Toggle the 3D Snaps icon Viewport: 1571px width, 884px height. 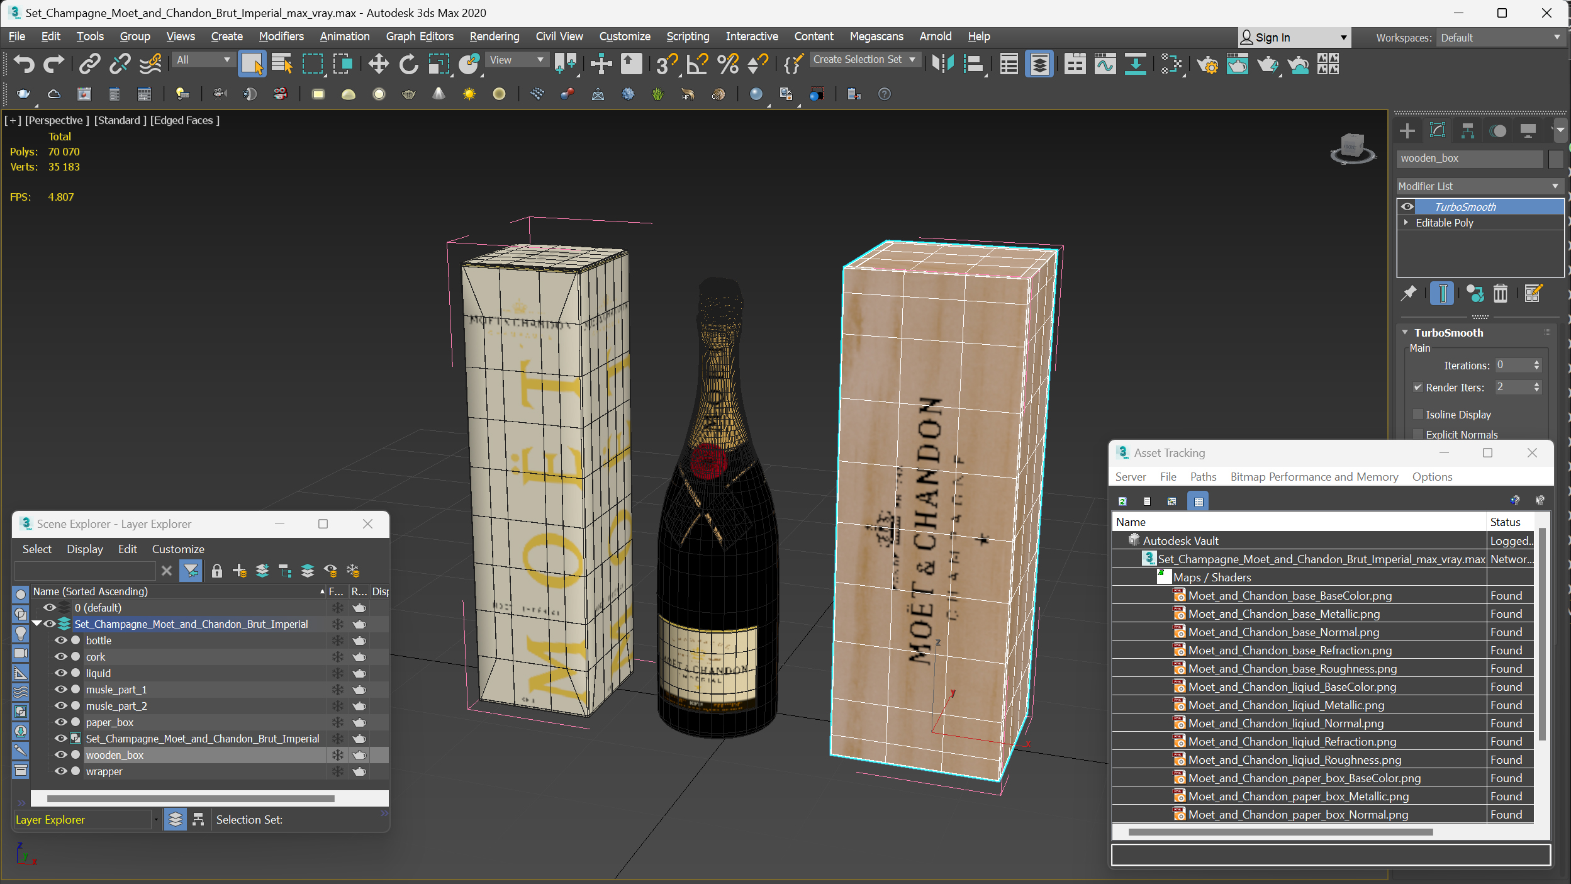click(x=666, y=64)
